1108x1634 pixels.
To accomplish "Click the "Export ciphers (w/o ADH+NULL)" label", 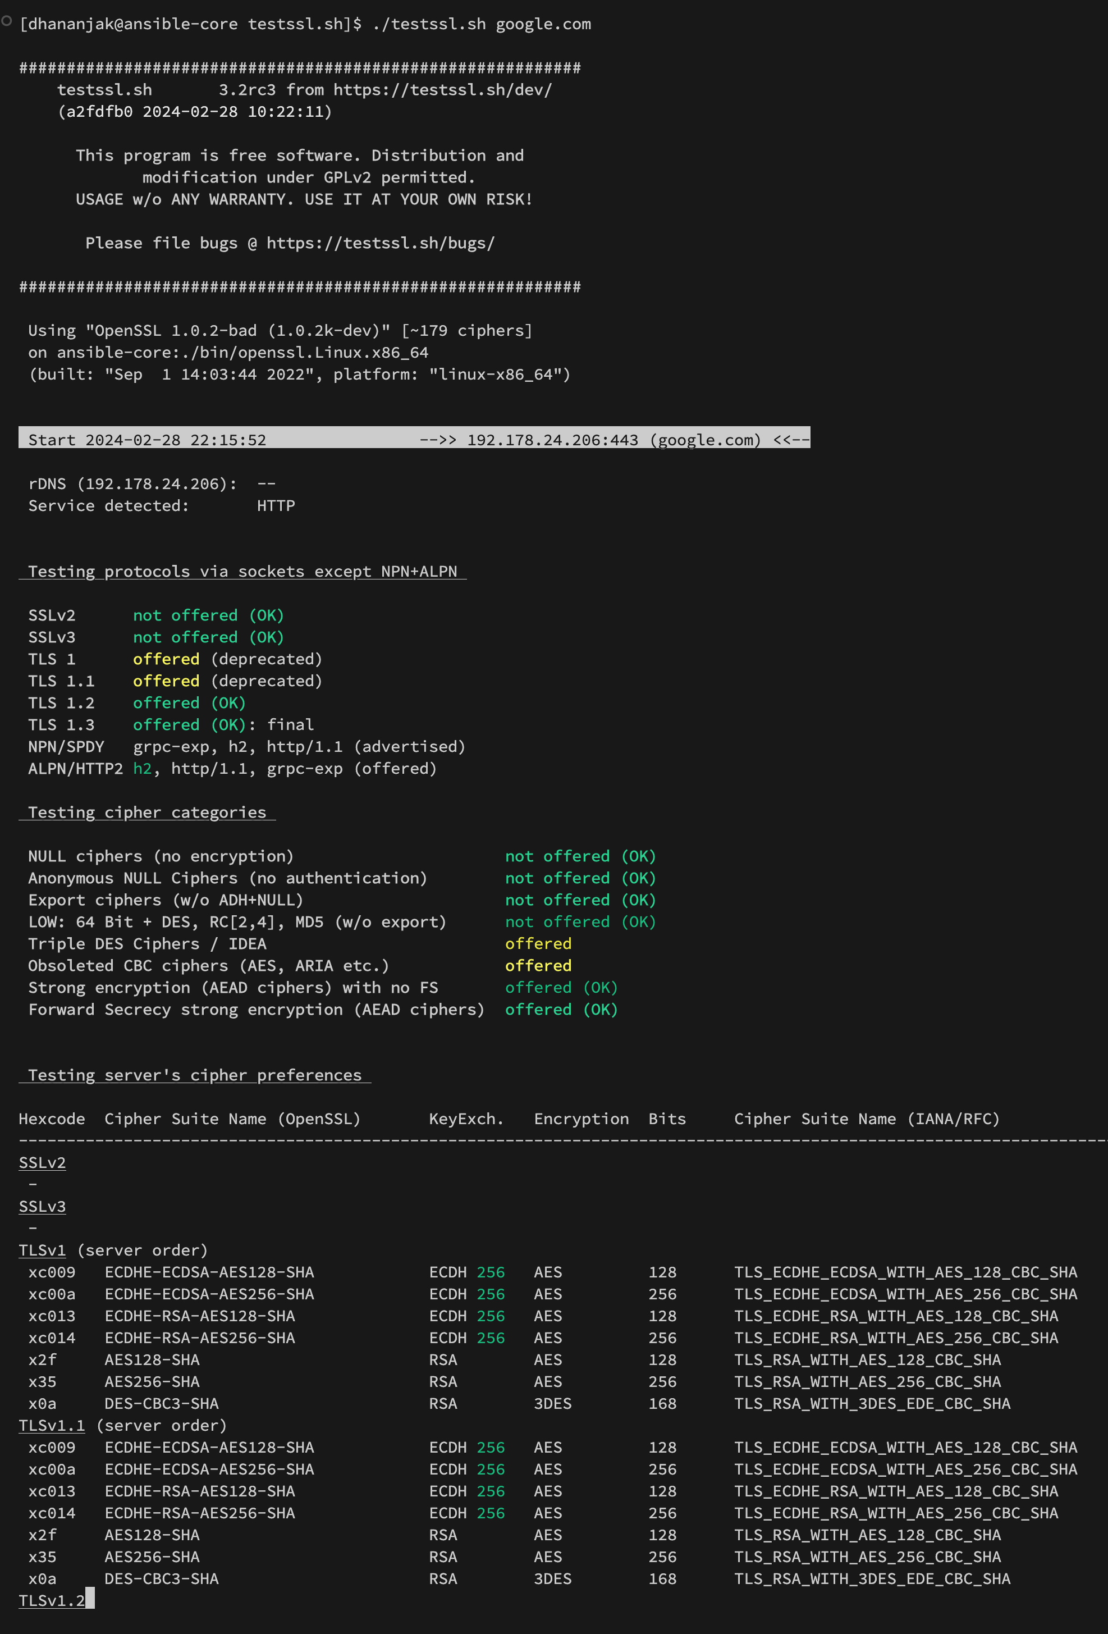I will 166,900.
